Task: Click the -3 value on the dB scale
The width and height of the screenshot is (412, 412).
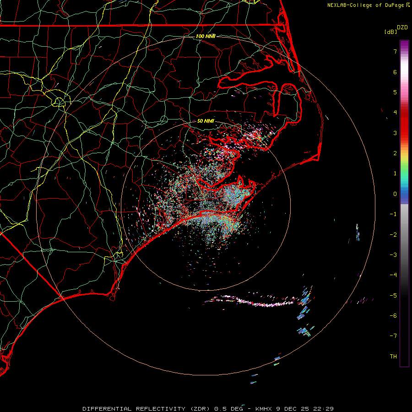Action: click(393, 255)
